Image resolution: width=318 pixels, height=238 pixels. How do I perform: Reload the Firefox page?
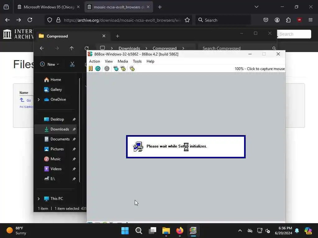click(30, 20)
